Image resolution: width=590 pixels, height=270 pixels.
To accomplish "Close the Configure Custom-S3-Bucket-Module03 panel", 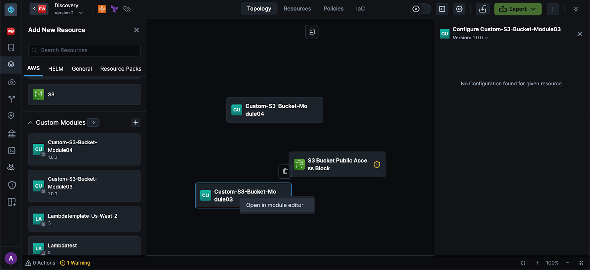I will point(580,34).
